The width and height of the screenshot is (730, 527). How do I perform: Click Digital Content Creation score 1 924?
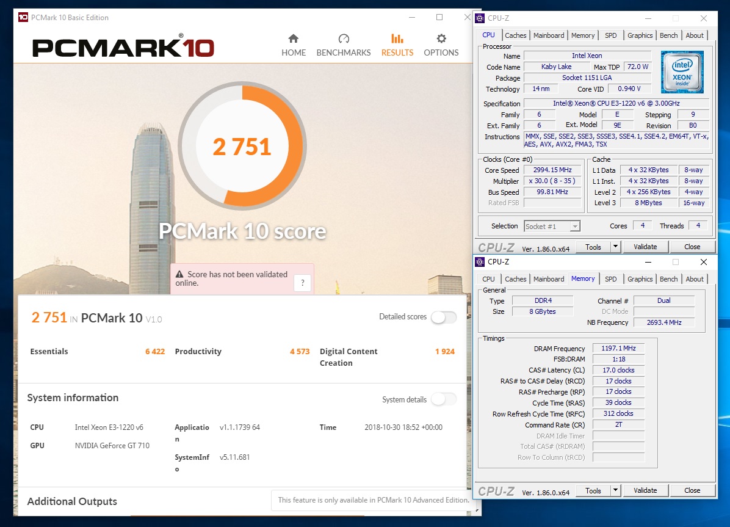pyautogui.click(x=444, y=351)
